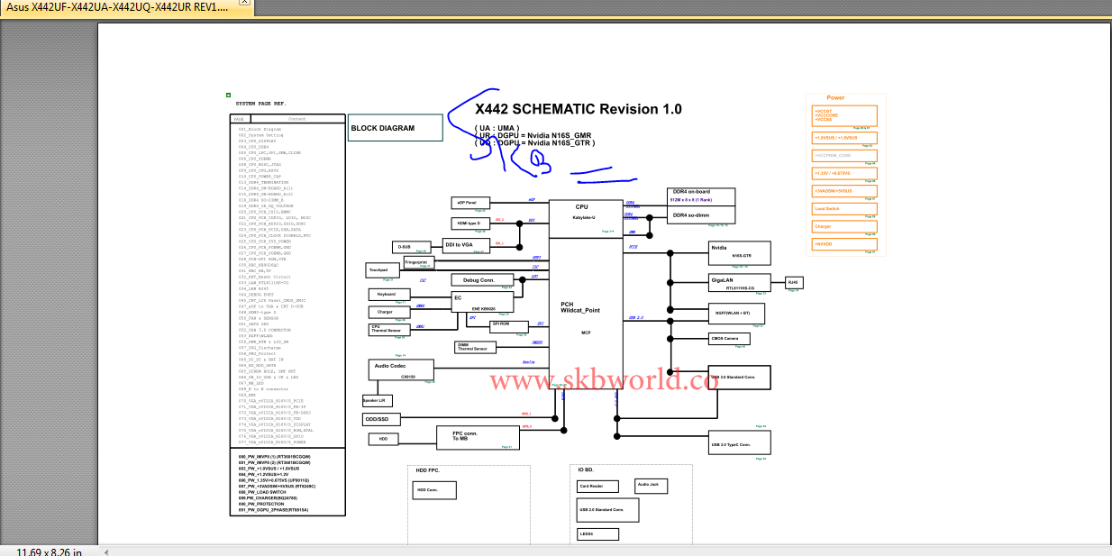Image resolution: width=1112 pixels, height=556 pixels.
Task: Click the +VCCPRIM_CORE power box
Action: coord(844,156)
